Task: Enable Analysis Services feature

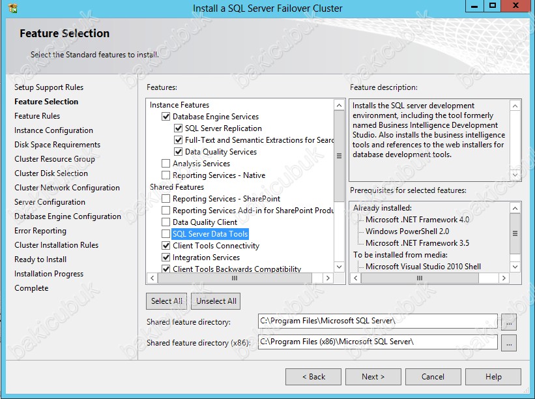Action: tap(166, 164)
